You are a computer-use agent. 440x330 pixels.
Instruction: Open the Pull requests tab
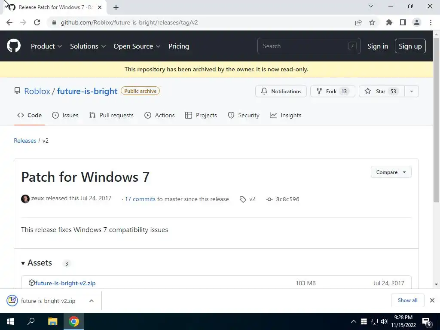coord(111,115)
